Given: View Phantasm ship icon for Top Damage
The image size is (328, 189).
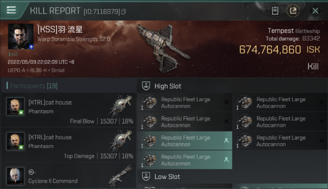Looking at the screenshot, I should [121, 141].
